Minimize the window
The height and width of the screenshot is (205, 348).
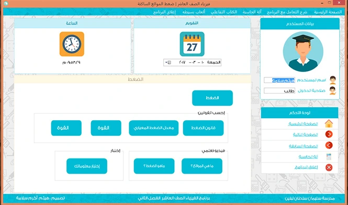point(322,3)
